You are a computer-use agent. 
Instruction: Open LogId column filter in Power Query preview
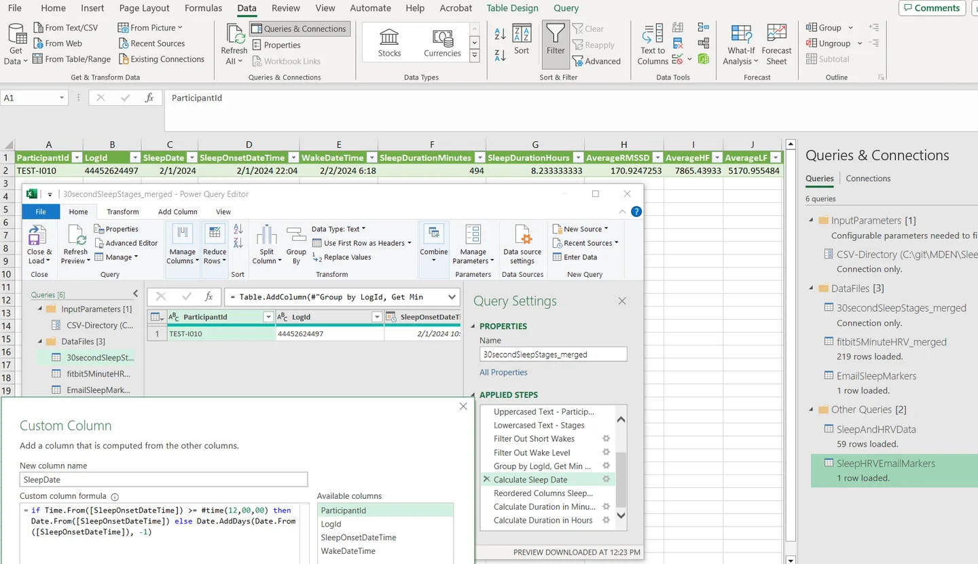[377, 317]
